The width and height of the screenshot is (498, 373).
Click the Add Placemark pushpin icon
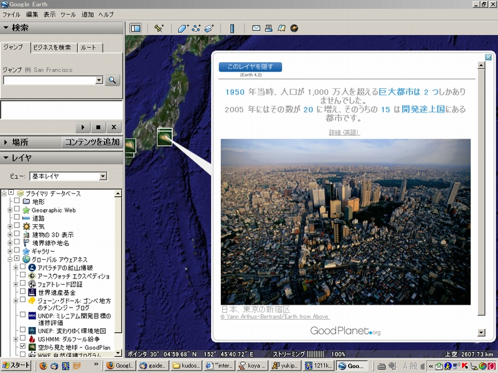point(159,28)
